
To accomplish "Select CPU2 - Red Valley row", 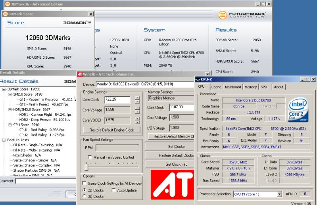I will pyautogui.click(x=42, y=135).
